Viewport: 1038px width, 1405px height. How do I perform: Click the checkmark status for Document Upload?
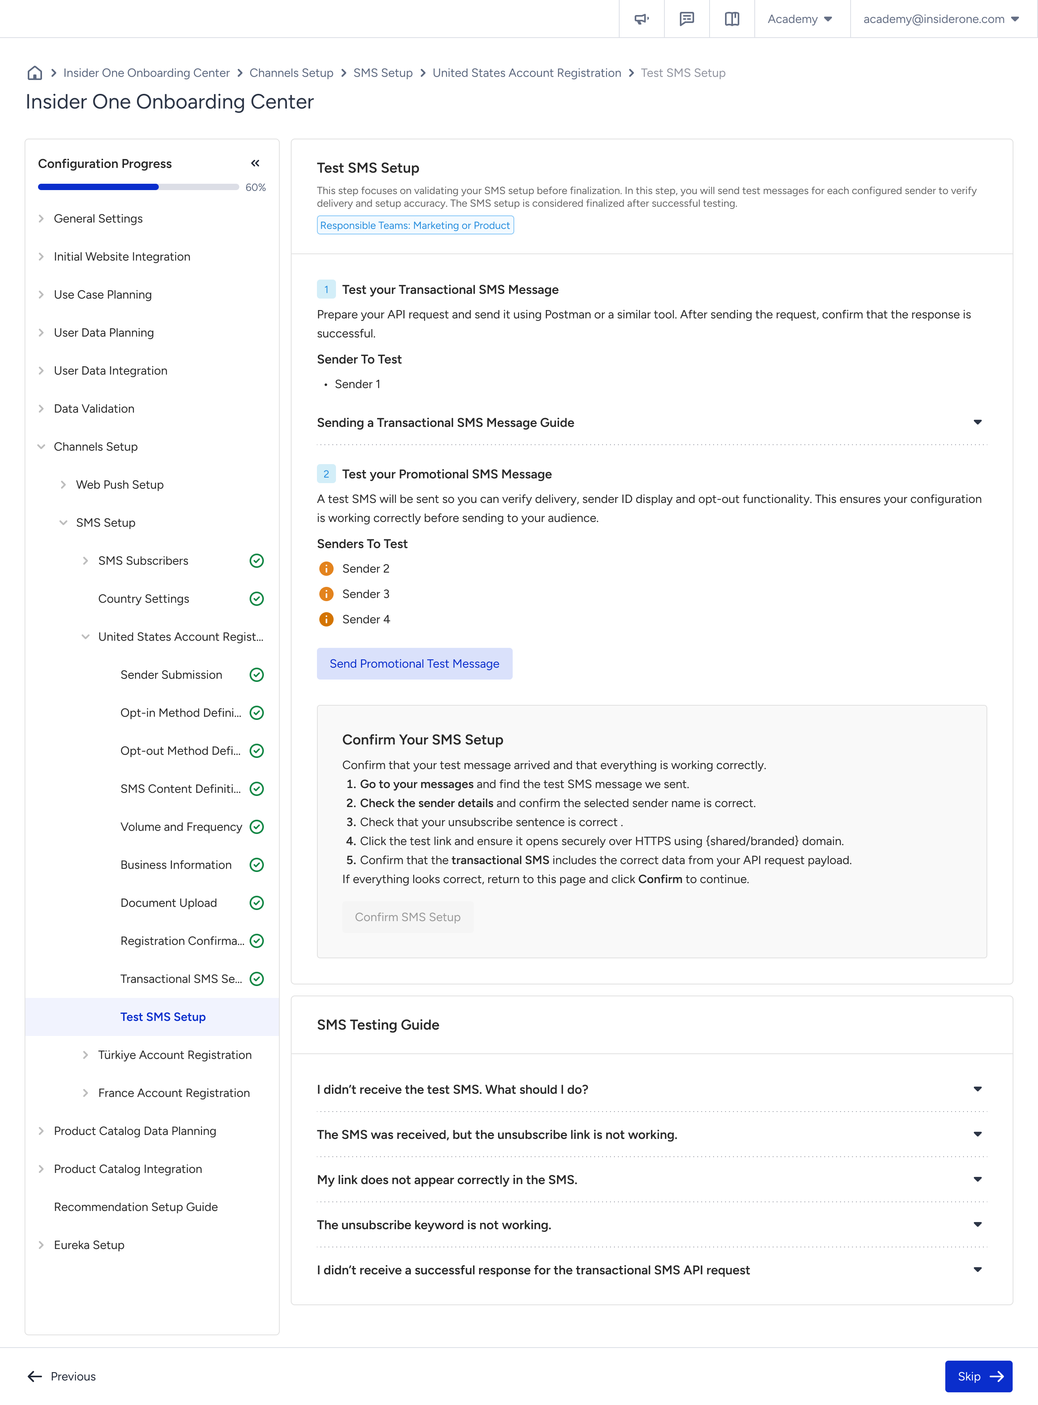[x=256, y=902]
